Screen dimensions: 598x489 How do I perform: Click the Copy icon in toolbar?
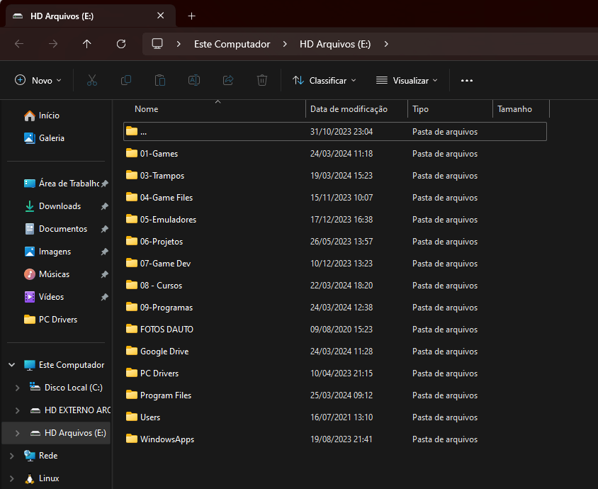pos(126,81)
